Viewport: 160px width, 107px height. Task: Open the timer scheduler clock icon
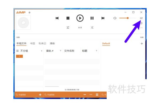click(x=141, y=23)
